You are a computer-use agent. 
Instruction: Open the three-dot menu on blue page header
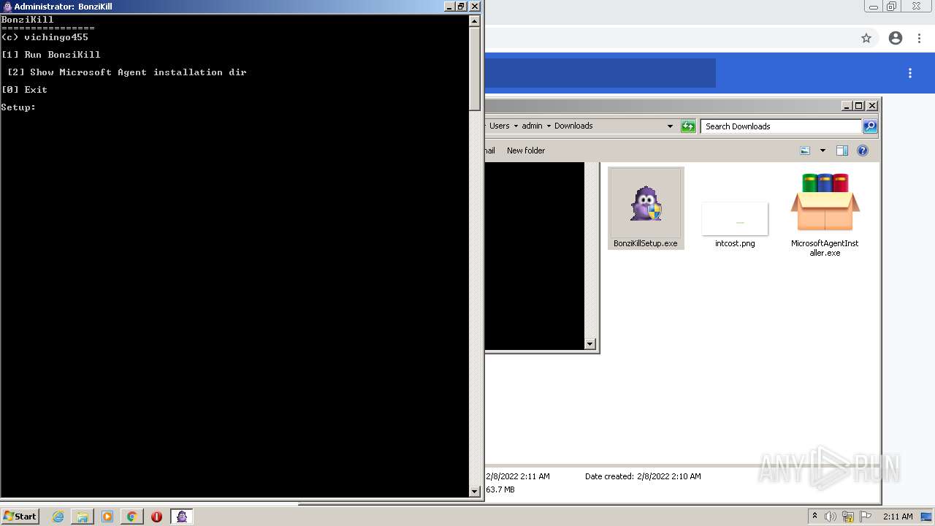click(x=910, y=73)
